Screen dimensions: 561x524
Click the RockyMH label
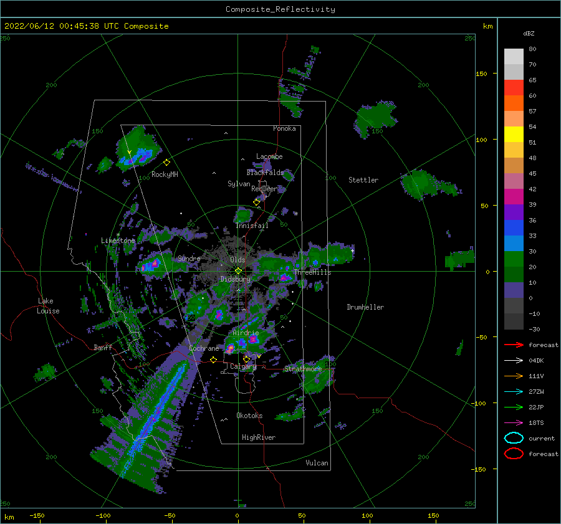pos(165,174)
